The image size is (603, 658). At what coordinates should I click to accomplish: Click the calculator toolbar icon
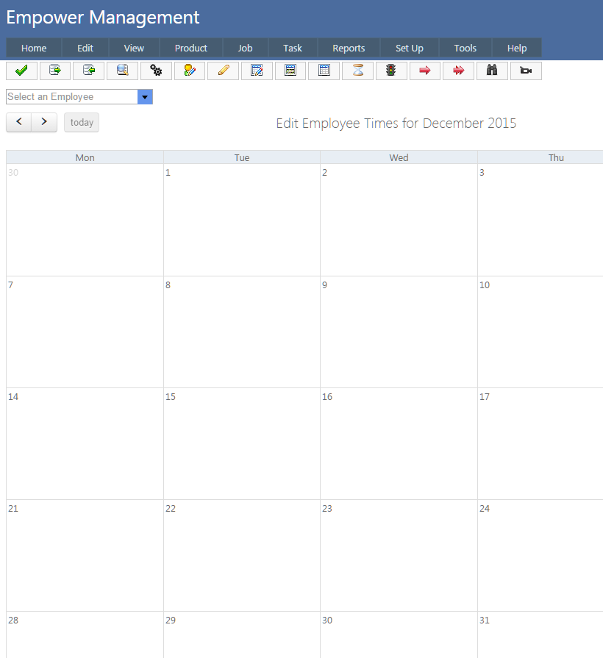290,71
